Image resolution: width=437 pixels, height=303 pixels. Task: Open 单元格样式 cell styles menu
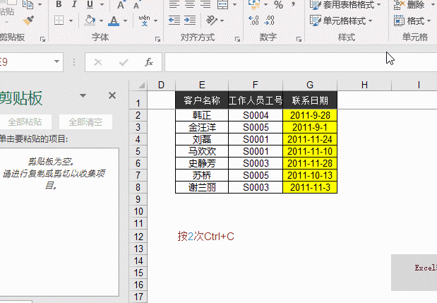(x=341, y=20)
